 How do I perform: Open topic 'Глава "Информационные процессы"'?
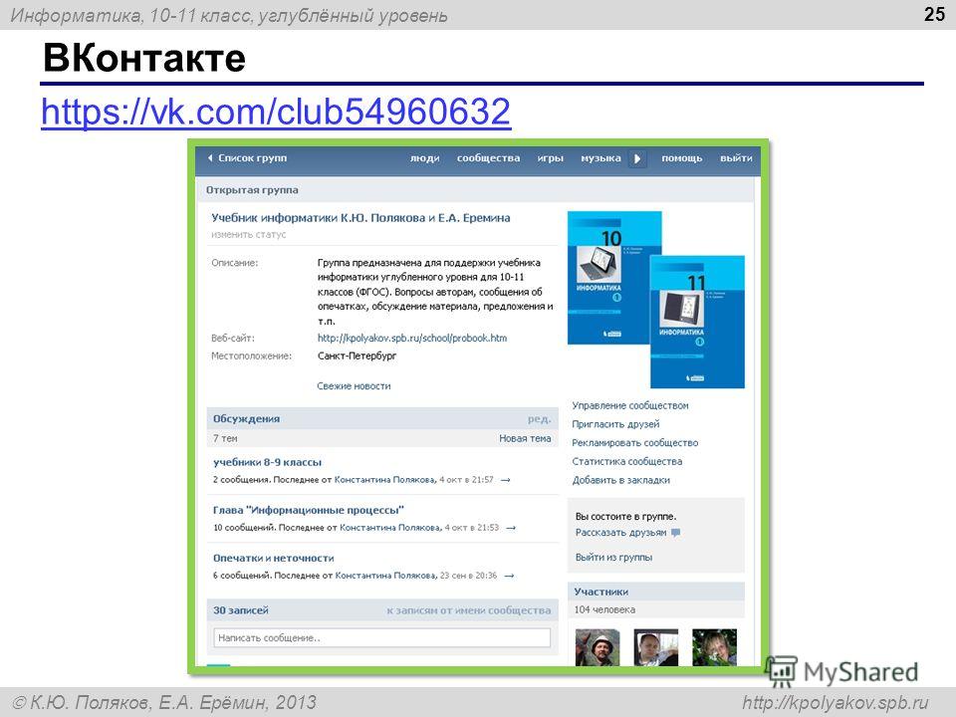pyautogui.click(x=309, y=510)
